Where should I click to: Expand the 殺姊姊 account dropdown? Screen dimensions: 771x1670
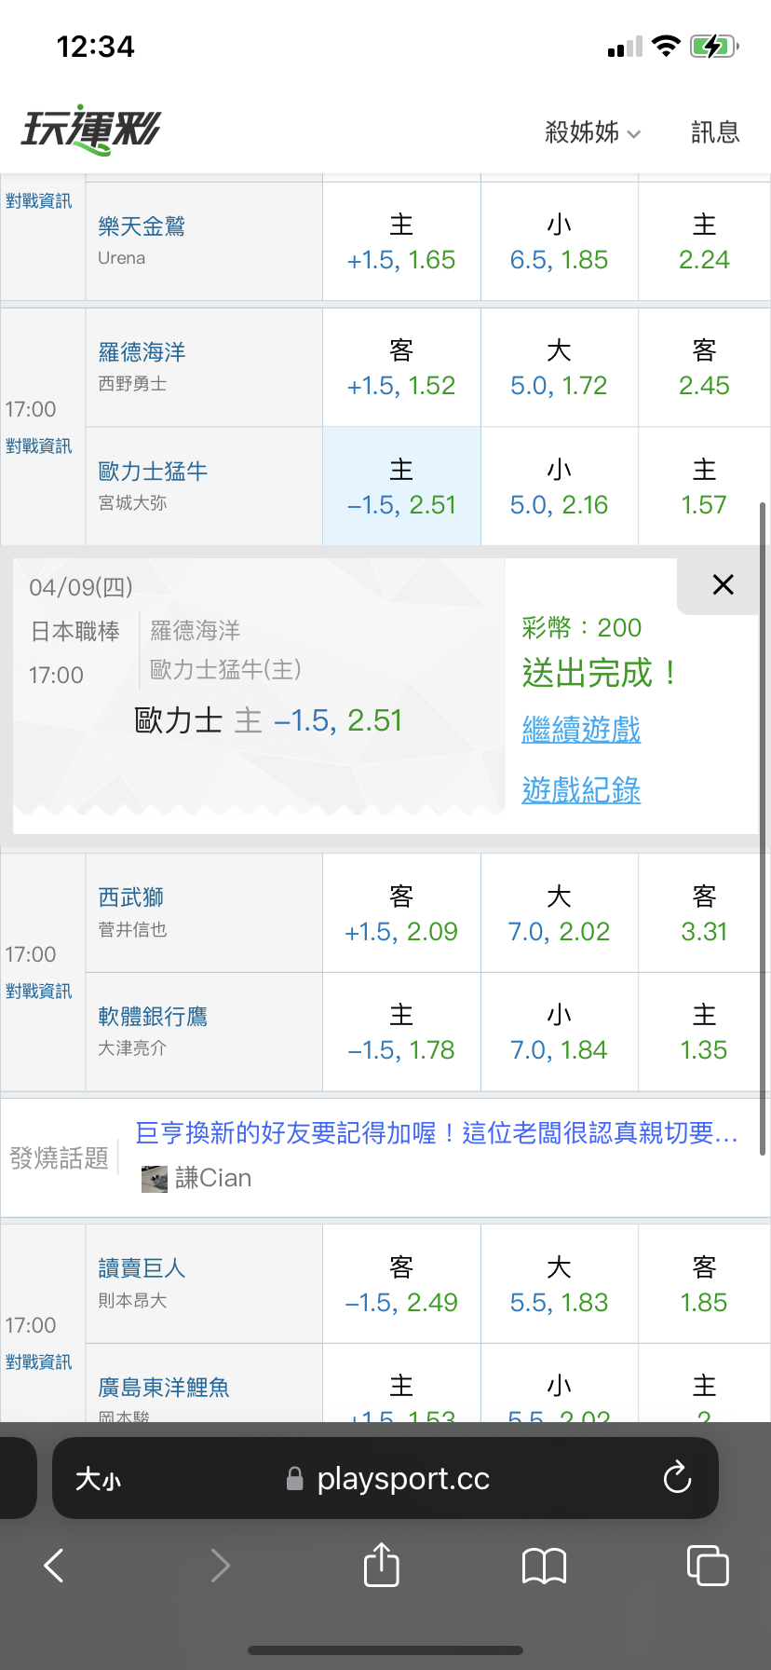click(x=593, y=132)
